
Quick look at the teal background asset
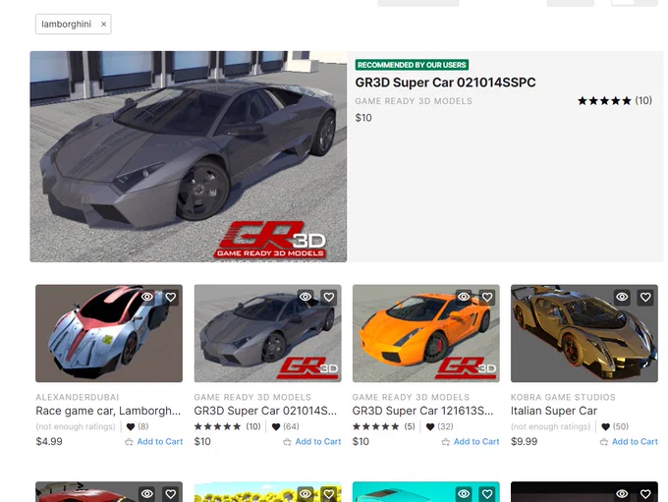pyautogui.click(x=464, y=494)
